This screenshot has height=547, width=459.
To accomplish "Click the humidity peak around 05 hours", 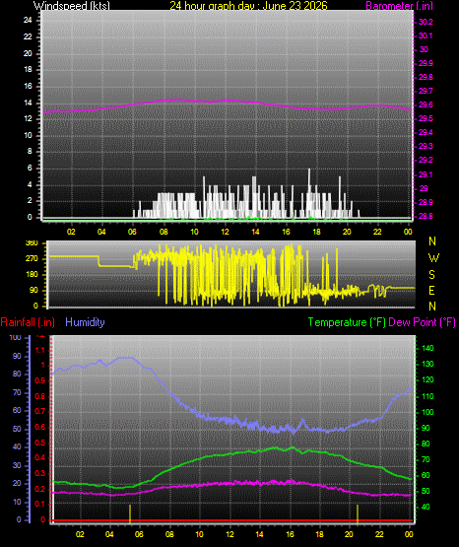I will (126, 358).
